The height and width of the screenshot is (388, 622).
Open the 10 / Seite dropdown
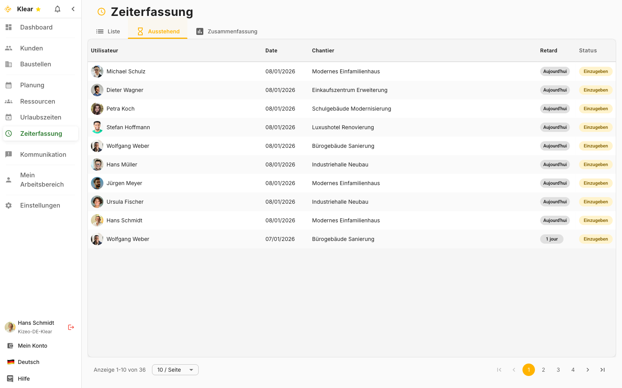pos(175,370)
